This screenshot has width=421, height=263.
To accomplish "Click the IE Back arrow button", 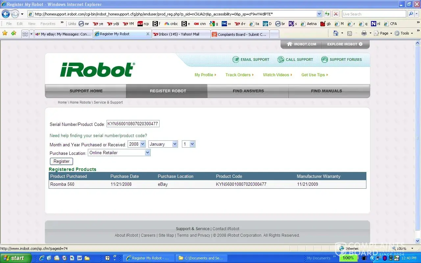I will tap(6, 14).
